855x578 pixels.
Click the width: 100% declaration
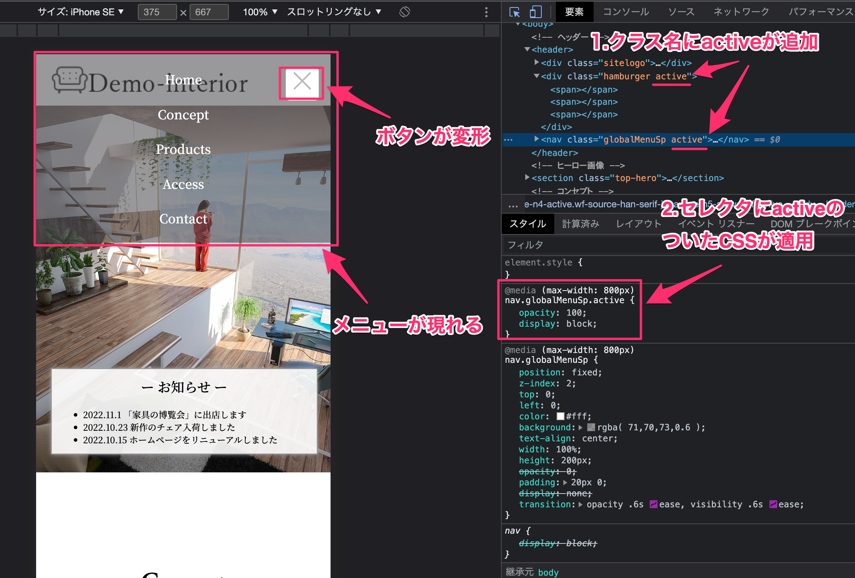(x=550, y=449)
